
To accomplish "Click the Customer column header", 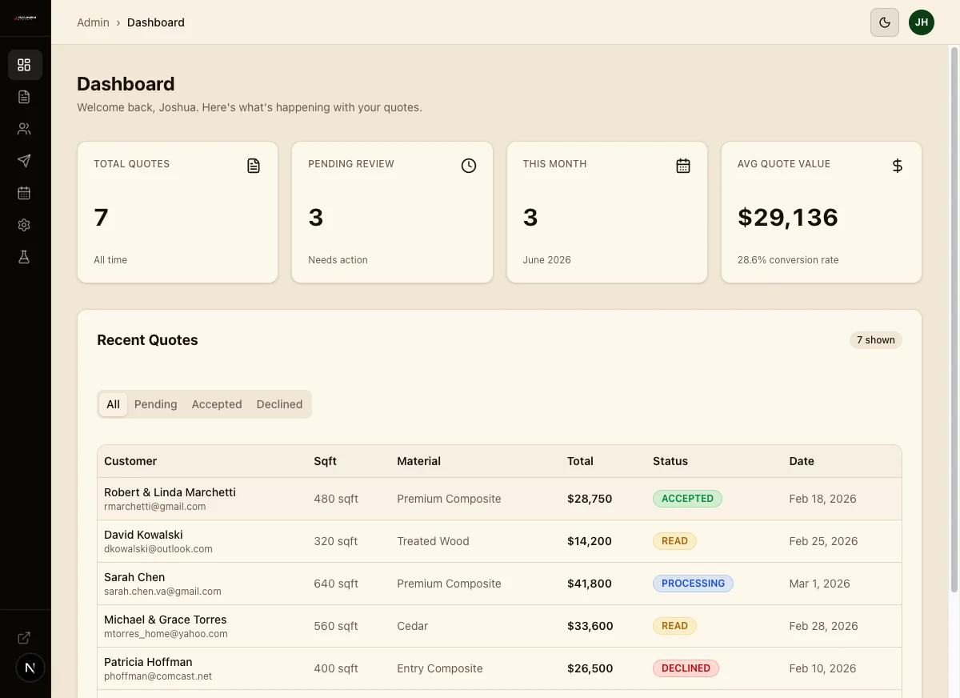I will [x=130, y=461].
